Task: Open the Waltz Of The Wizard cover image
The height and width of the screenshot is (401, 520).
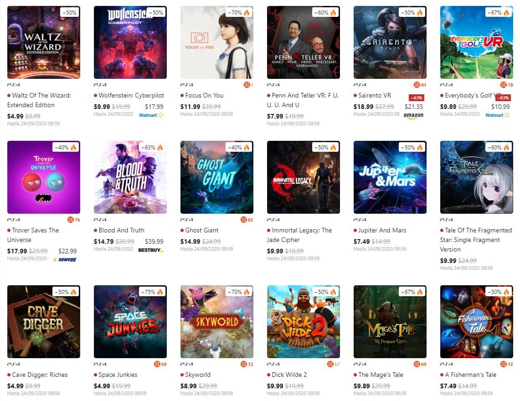Action: pyautogui.click(x=44, y=42)
